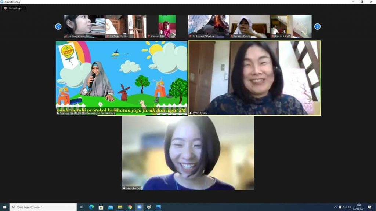
Task: Launch Microsoft Edge from the taskbar
Action: click(x=91, y=207)
